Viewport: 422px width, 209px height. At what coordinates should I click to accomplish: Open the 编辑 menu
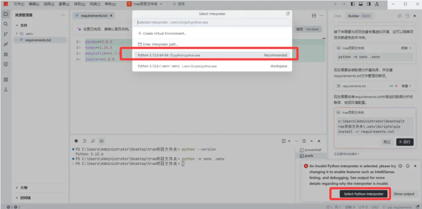pyautogui.click(x=33, y=4)
